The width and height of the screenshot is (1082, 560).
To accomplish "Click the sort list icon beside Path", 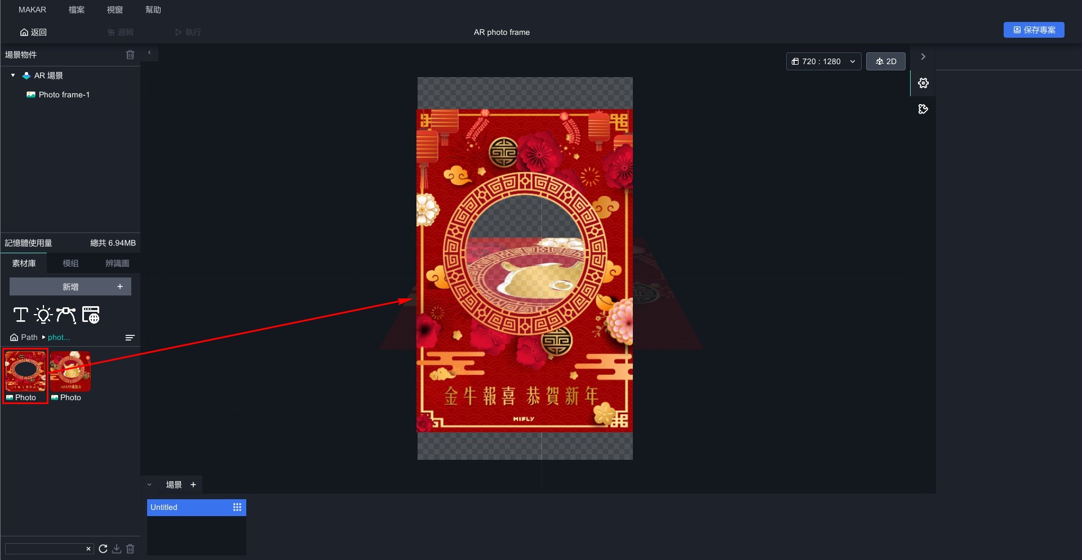I will (130, 338).
